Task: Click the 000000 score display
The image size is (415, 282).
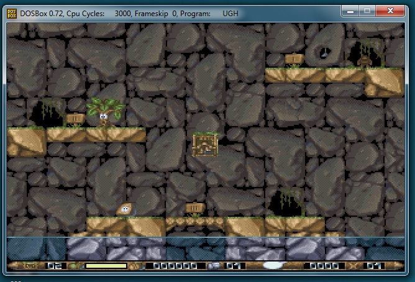Action: [175, 266]
